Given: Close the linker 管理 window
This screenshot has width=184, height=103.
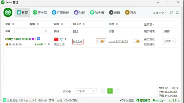Looking at the screenshot, I should tap(178, 2).
